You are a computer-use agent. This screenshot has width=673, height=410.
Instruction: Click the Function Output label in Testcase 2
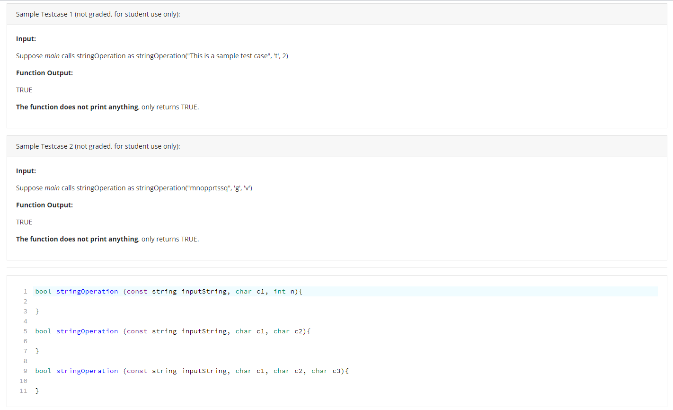(x=44, y=205)
